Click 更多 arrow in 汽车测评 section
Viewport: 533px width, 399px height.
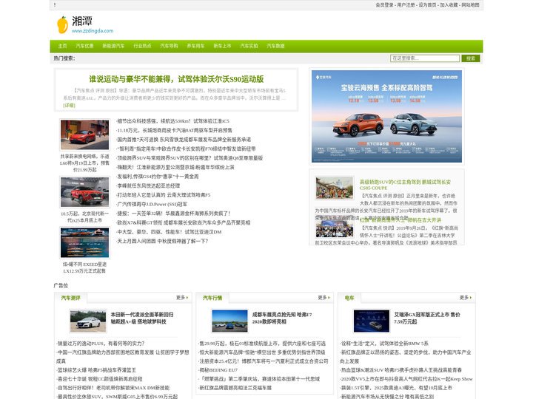pyautogui.click(x=182, y=298)
